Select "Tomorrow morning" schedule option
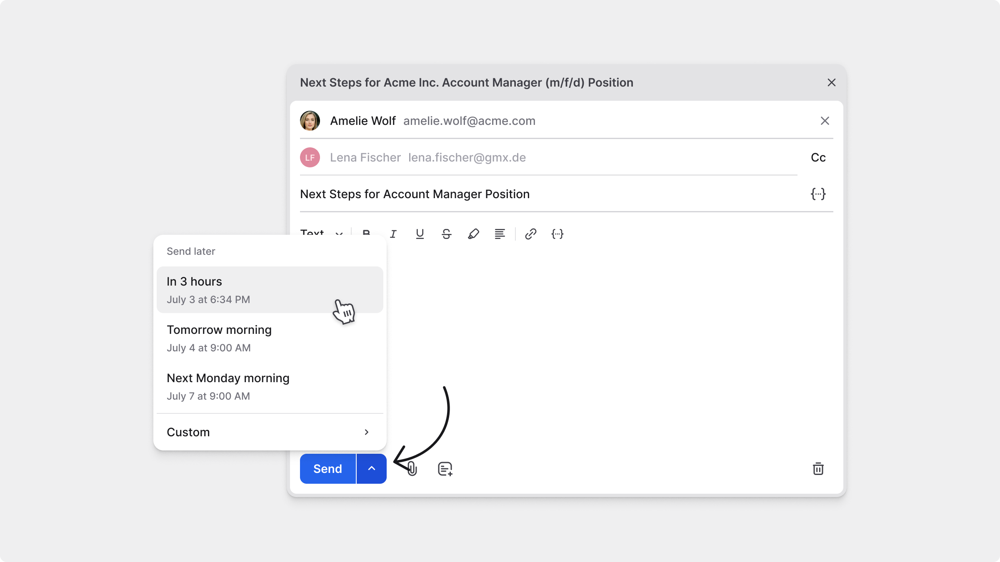Viewport: 1000px width, 562px height. [x=270, y=338]
